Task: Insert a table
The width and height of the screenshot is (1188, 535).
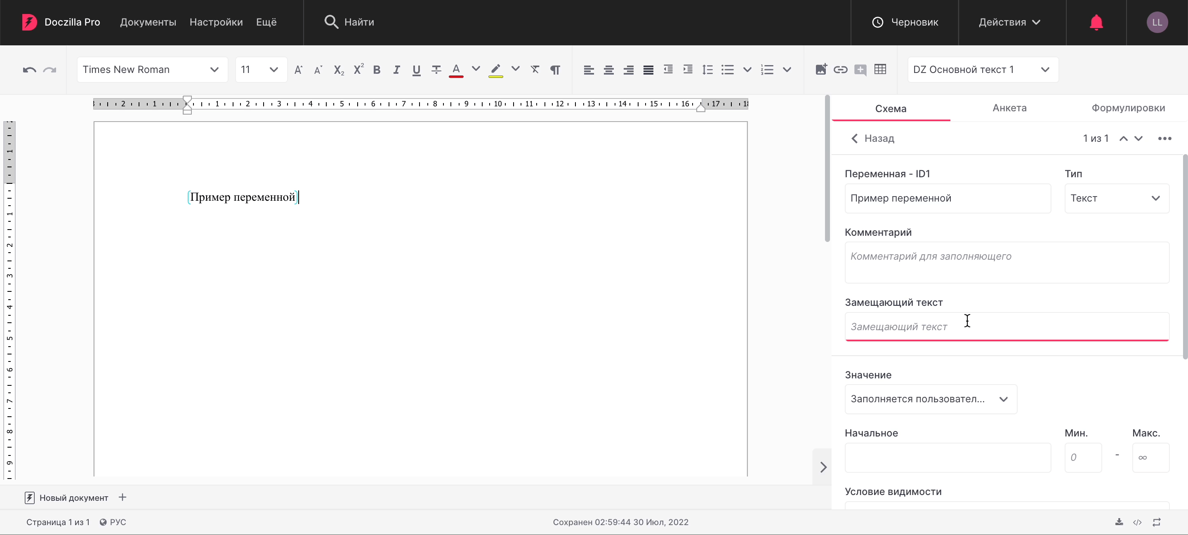Action: point(880,70)
